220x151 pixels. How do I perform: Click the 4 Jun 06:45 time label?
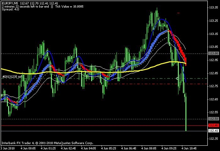coord(129,148)
